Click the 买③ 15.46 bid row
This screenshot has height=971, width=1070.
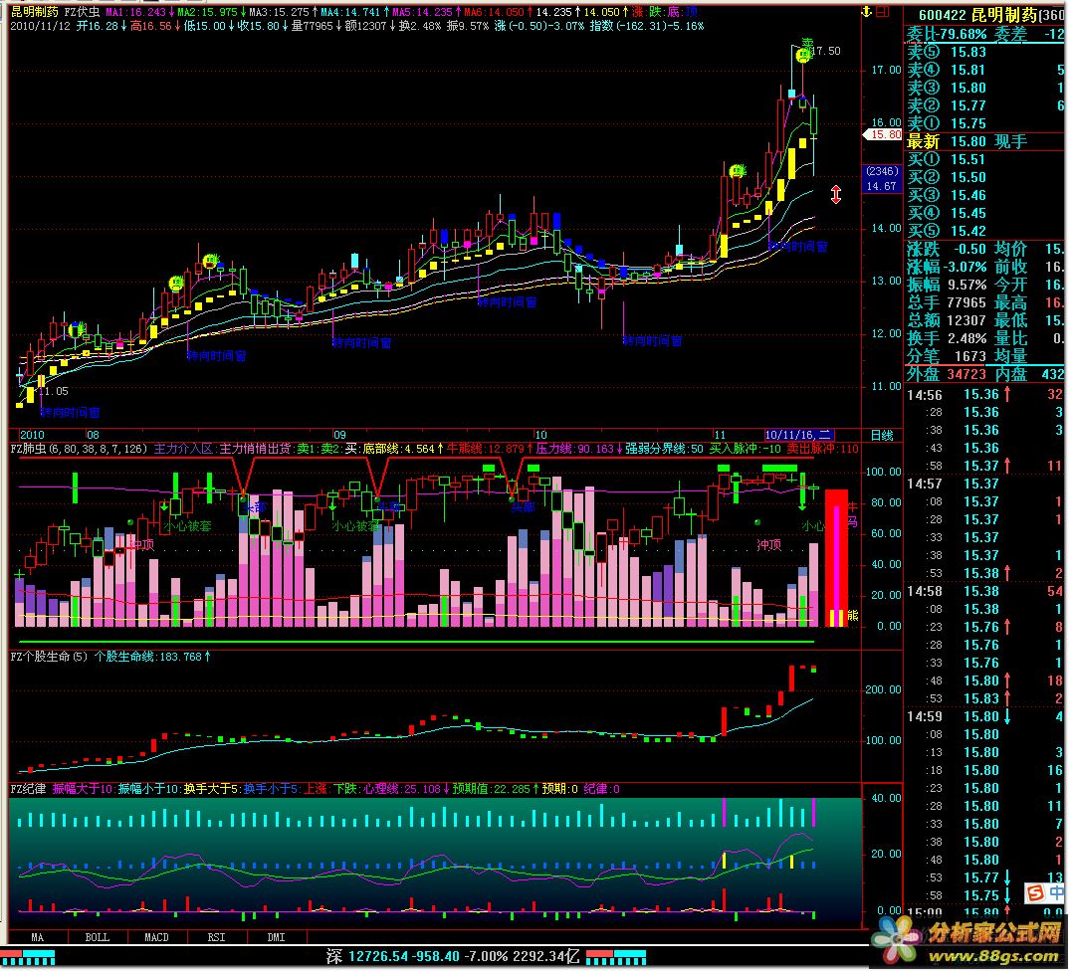[x=985, y=195]
